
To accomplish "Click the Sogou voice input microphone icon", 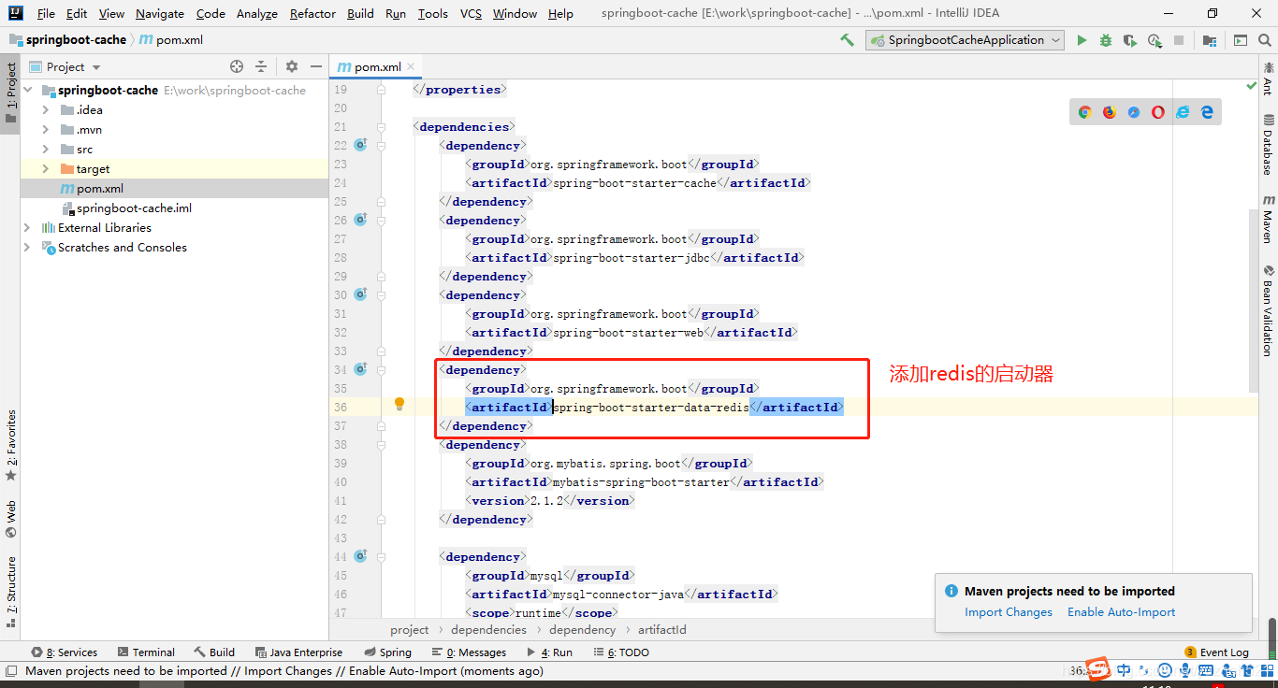I will tap(1184, 670).
